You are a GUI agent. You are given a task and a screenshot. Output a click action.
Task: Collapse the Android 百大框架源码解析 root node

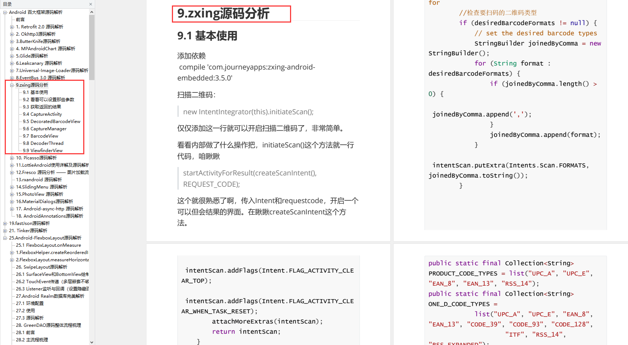[5, 12]
